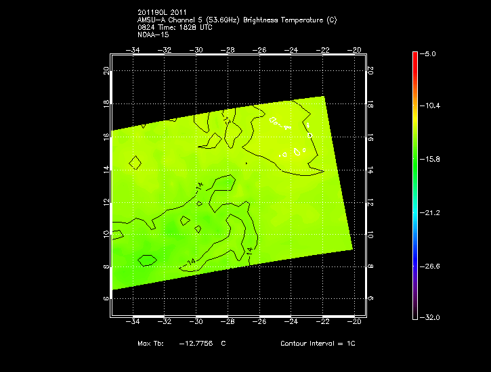Click the "Contour Interval = 1C" text
This screenshot has height=372, width=491.
318,344
